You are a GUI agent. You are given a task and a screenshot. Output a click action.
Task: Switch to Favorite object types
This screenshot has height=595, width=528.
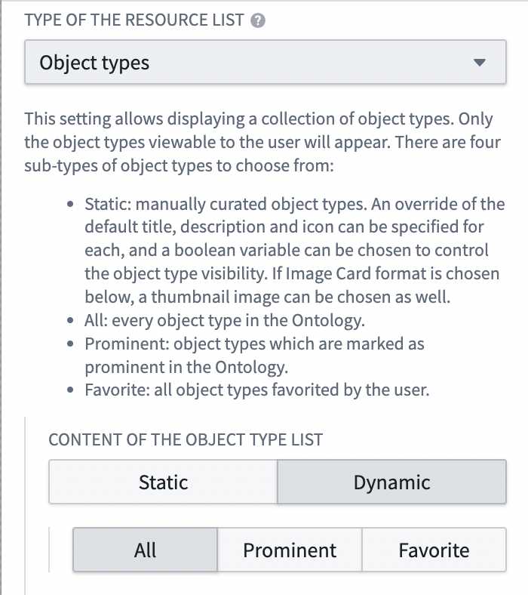434,550
